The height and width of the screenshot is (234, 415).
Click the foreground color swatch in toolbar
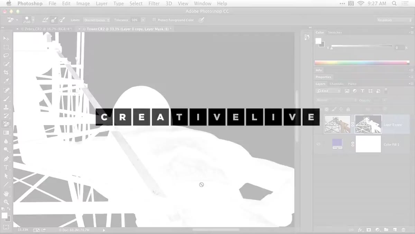(x=4, y=216)
